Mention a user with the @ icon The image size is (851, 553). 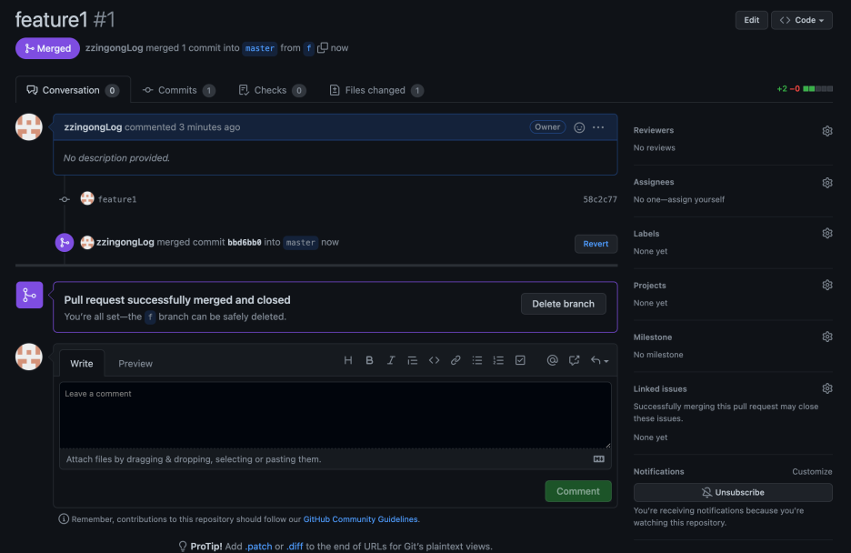coord(552,360)
